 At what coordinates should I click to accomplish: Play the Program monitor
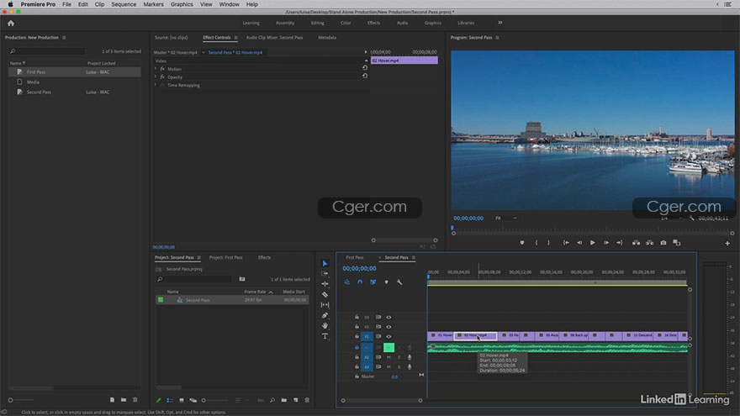pyautogui.click(x=593, y=242)
